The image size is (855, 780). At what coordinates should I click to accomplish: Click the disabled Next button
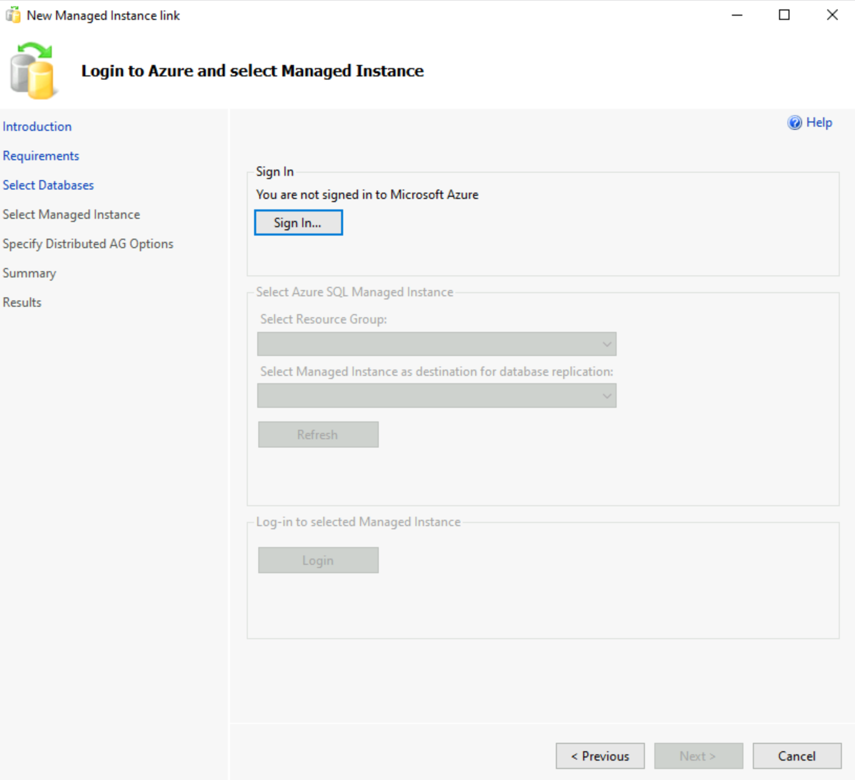[698, 755]
